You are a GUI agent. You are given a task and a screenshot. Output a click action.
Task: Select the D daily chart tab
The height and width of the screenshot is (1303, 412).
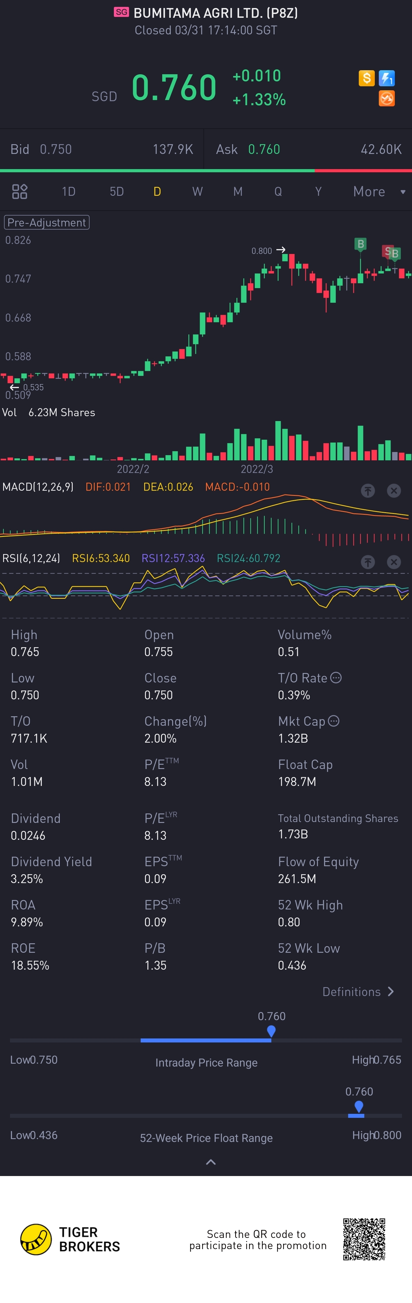point(157,192)
